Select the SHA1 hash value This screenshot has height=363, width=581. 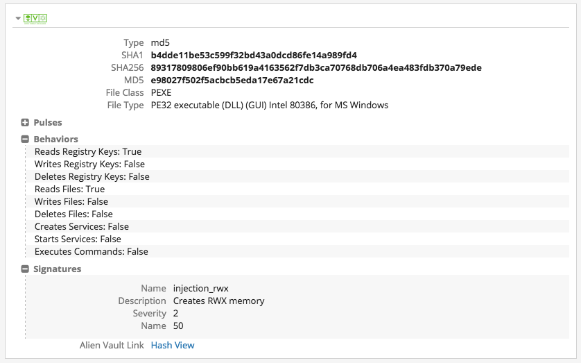(x=254, y=56)
